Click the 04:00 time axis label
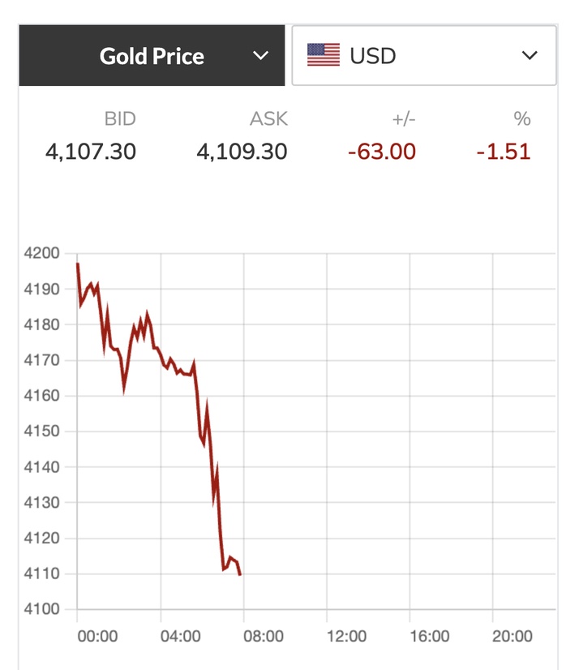566x670 pixels. [180, 636]
